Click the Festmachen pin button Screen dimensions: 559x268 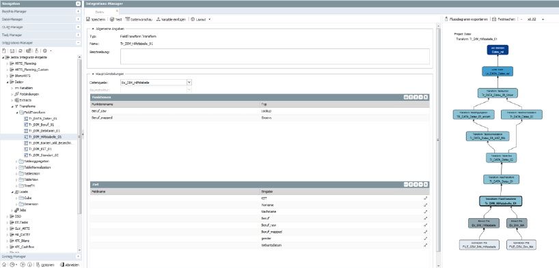pyautogui.click(x=504, y=19)
